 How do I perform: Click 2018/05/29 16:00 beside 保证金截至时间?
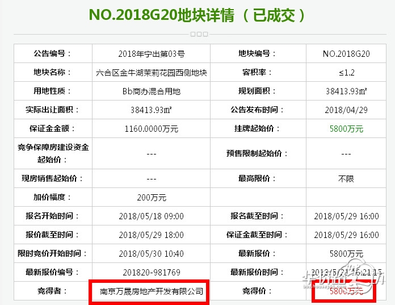click(x=346, y=235)
